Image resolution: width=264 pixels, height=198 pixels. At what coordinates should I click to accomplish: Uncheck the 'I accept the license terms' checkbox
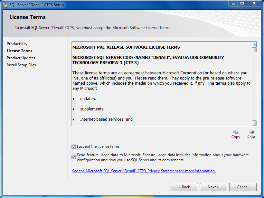(x=73, y=146)
